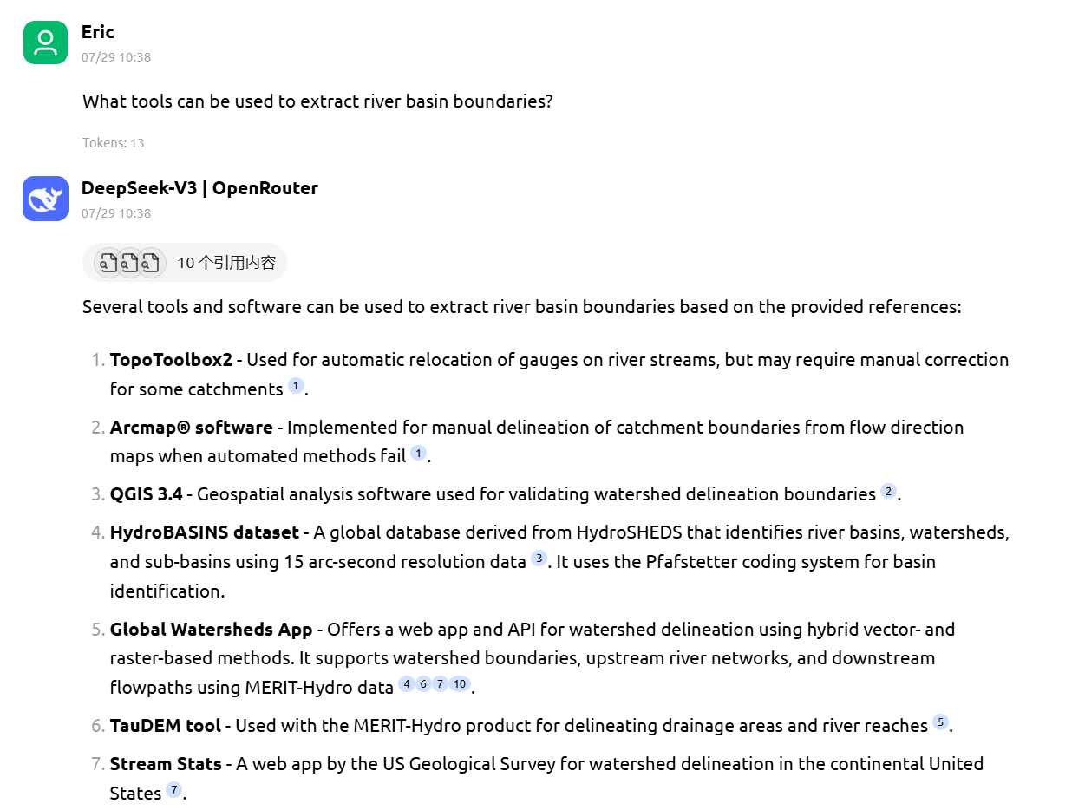Click citation badge 7 in Global Watersheds item
Screen dimensions: 1085x810
click(441, 684)
